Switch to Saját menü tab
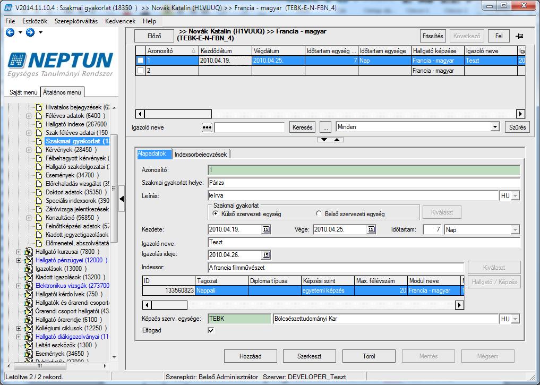The width and height of the screenshot is (540, 385). tap(23, 92)
